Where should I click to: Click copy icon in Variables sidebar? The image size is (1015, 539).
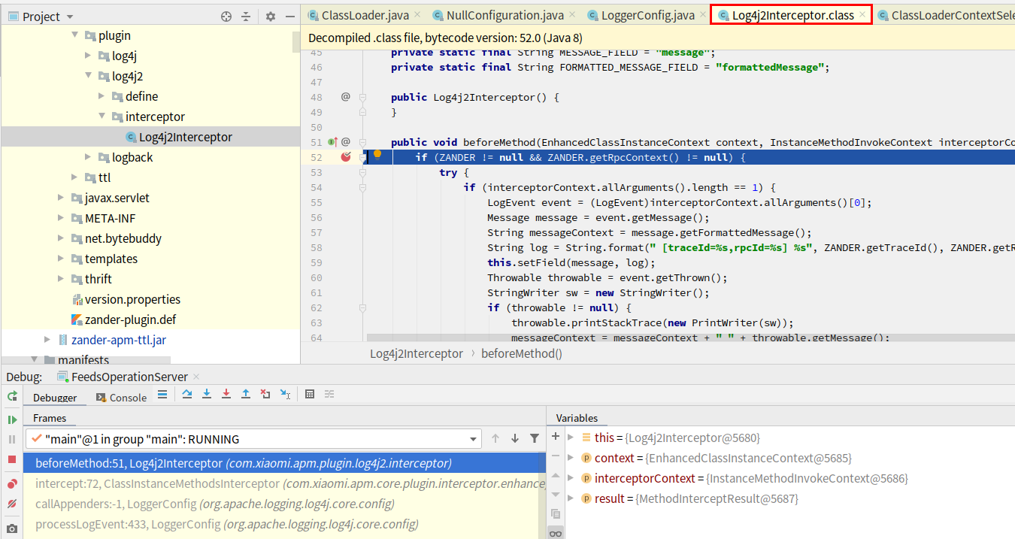coord(556,514)
